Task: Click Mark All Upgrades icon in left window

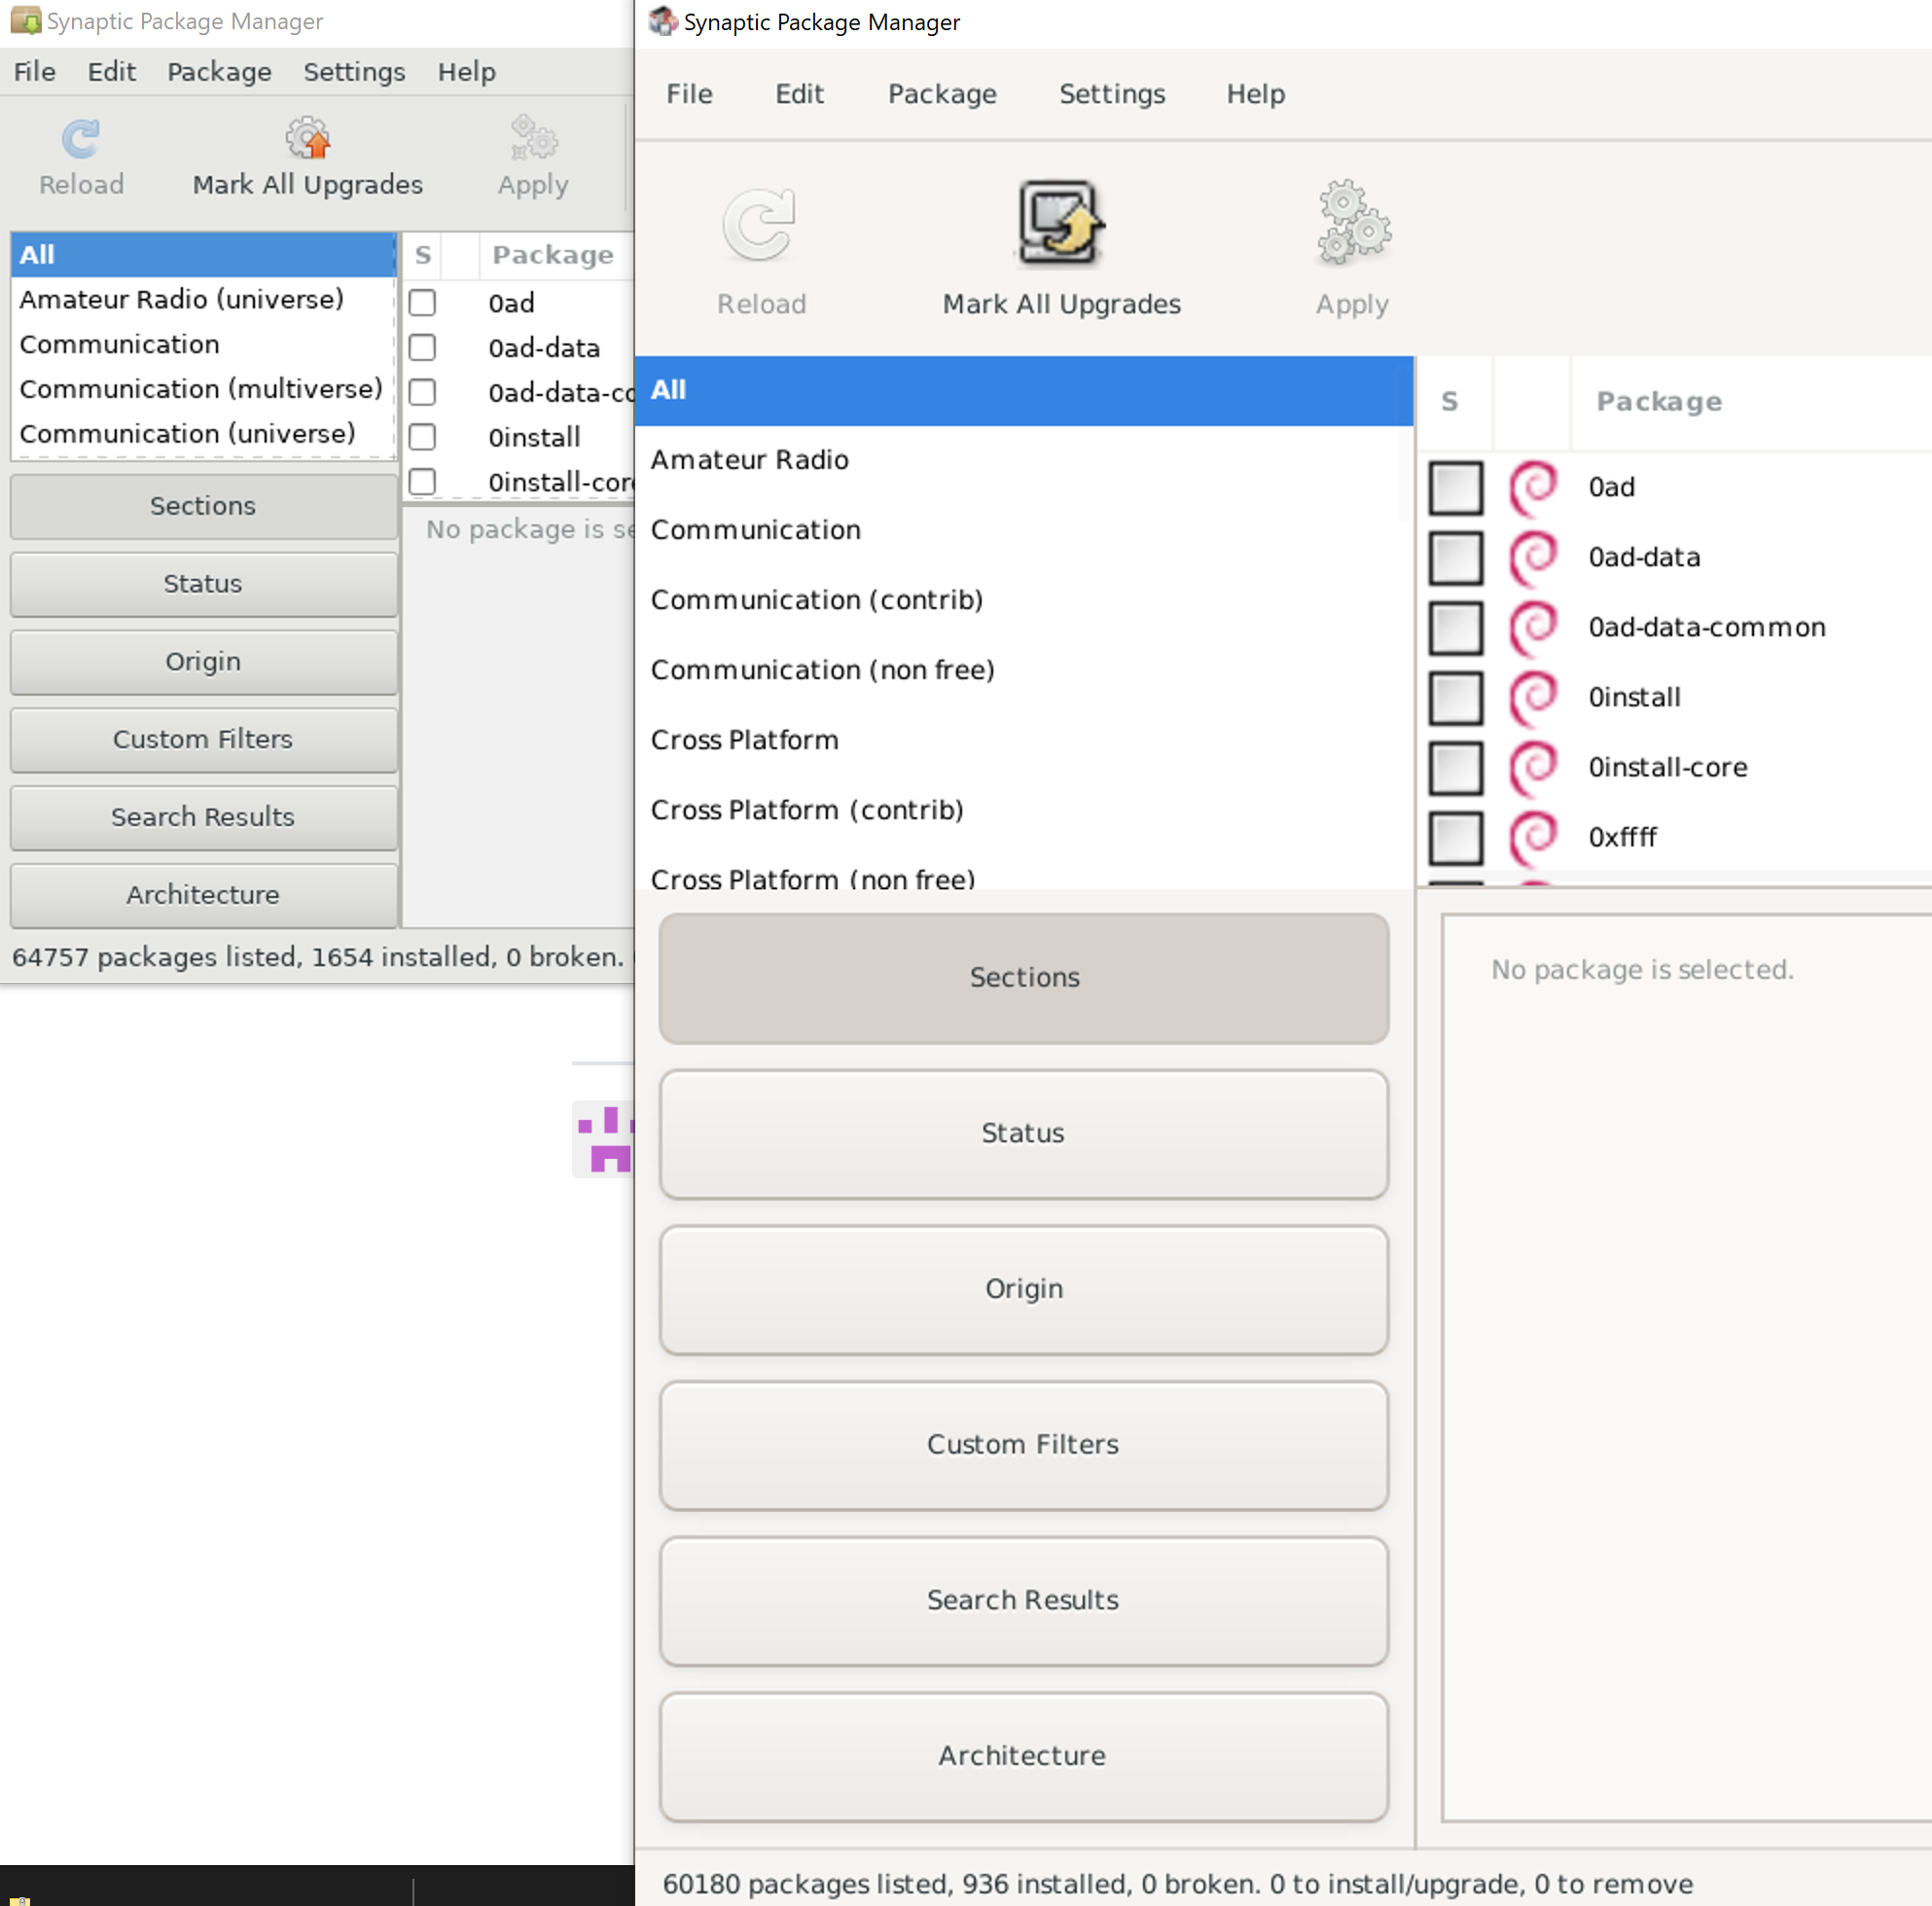Action: [307, 139]
